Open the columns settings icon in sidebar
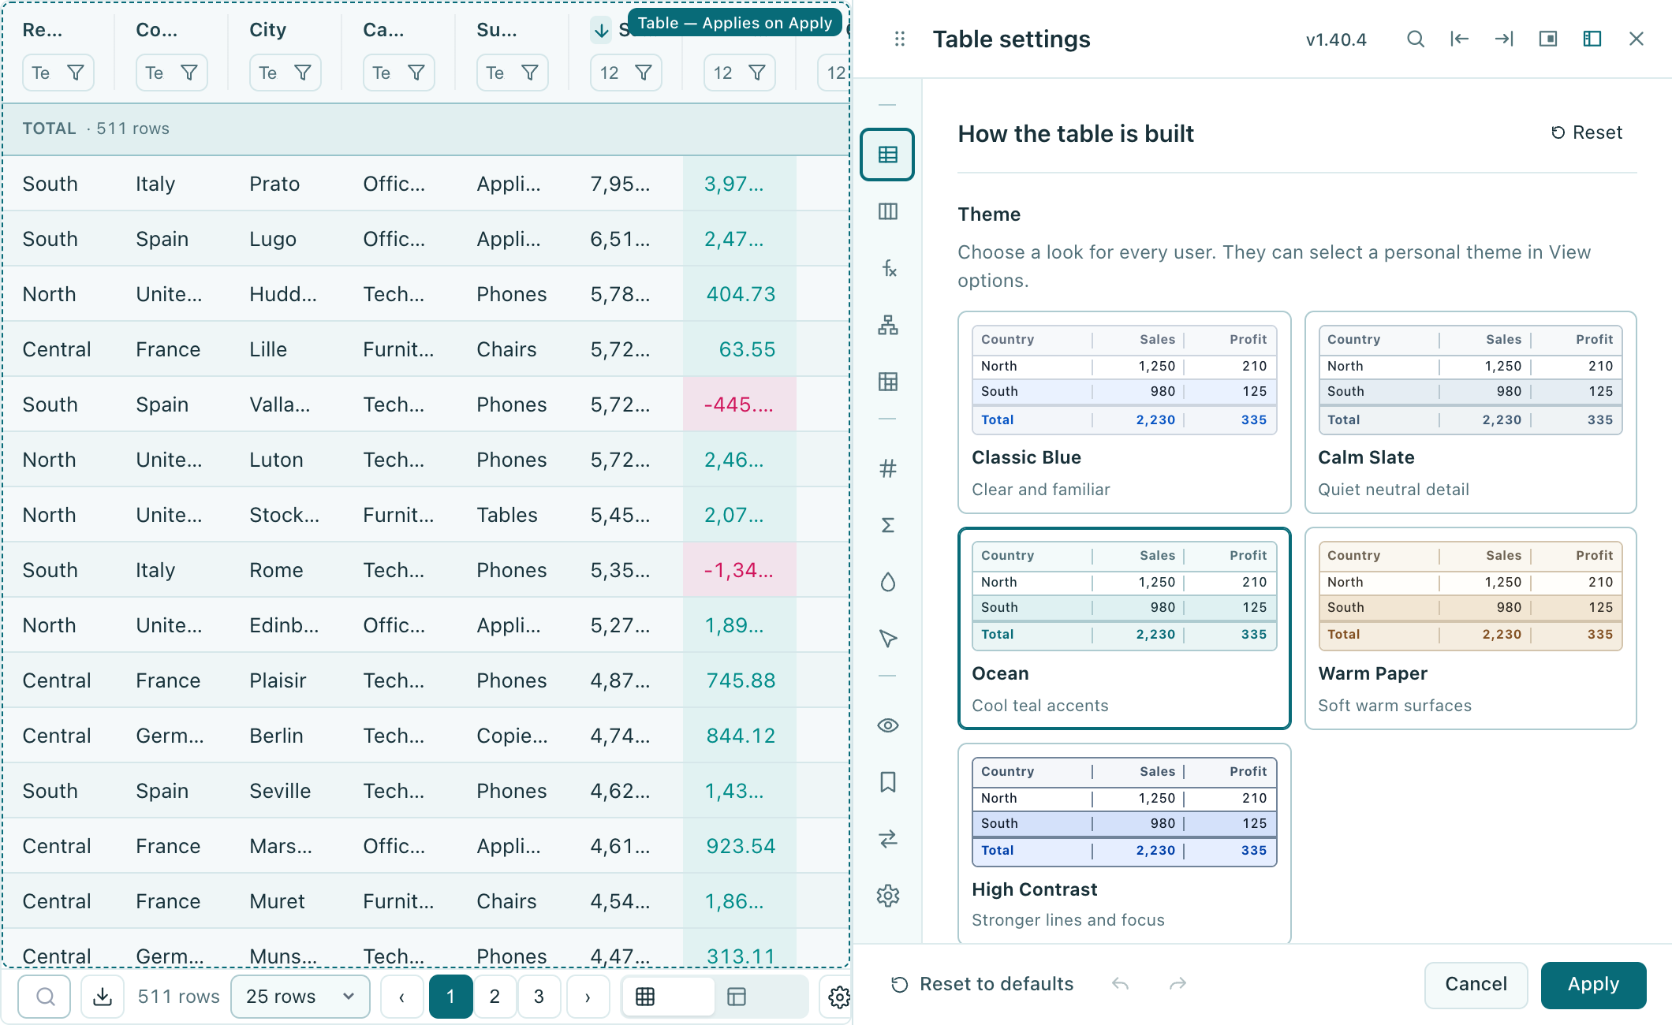1672x1025 pixels. (x=887, y=211)
